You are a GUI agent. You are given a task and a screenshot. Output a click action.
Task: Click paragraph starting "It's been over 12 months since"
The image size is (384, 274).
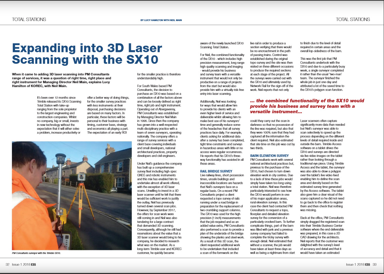[59, 115]
